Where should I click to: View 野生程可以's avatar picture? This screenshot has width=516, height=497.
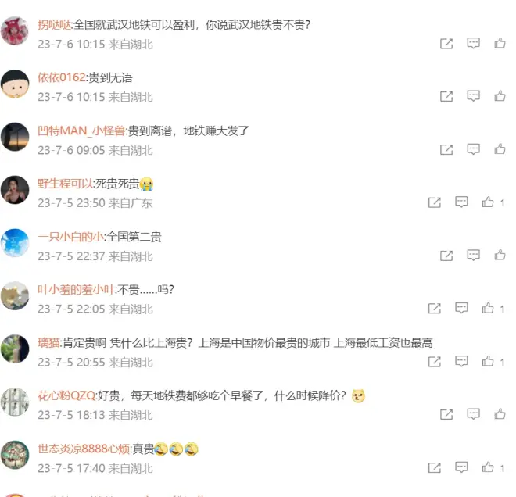15,190
